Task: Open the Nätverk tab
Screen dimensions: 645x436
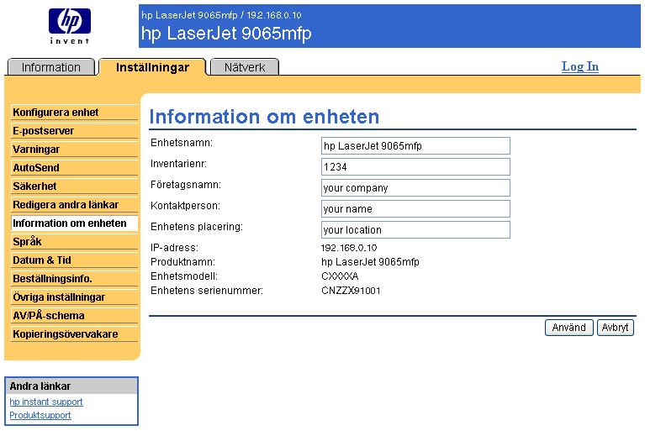Action: click(x=245, y=67)
